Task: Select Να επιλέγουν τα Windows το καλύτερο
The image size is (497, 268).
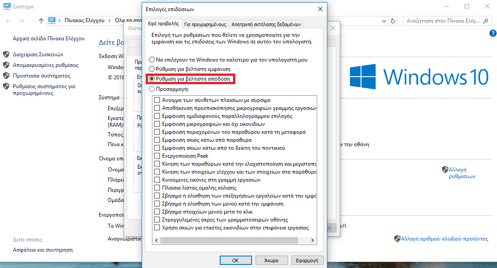Action: [152, 60]
